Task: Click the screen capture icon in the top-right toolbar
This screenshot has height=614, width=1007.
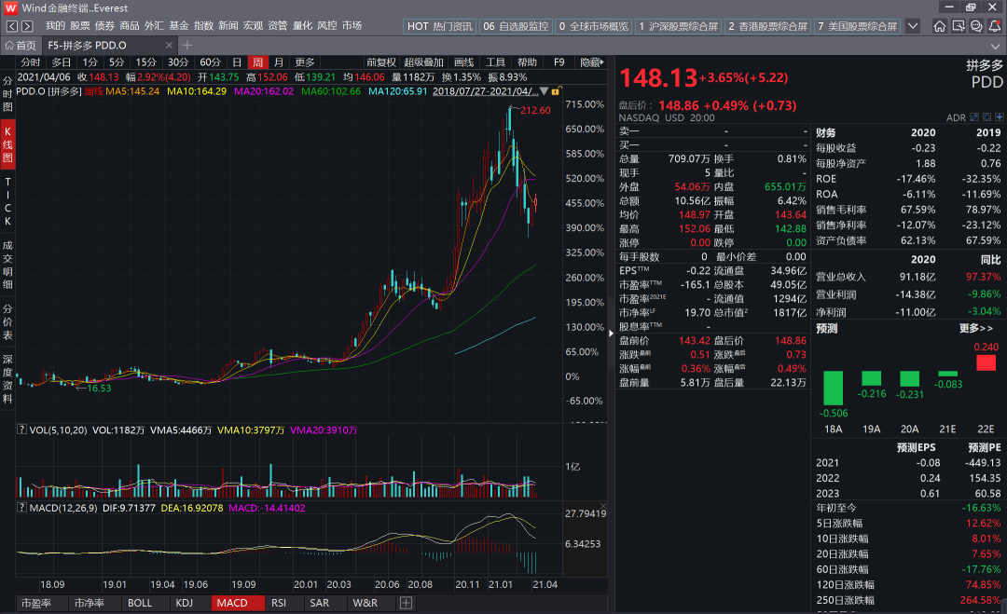Action: click(959, 26)
